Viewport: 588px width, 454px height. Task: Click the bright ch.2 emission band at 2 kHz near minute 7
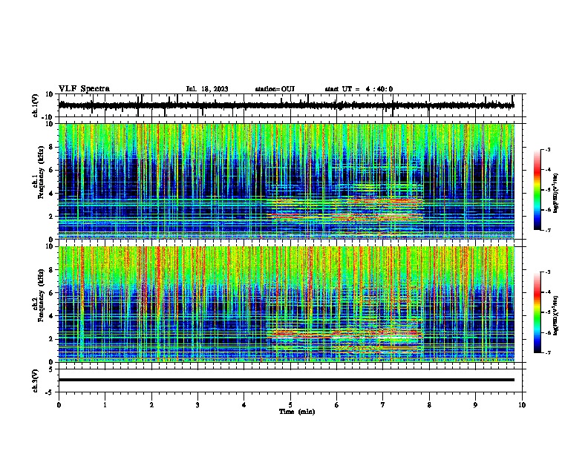[399, 338]
